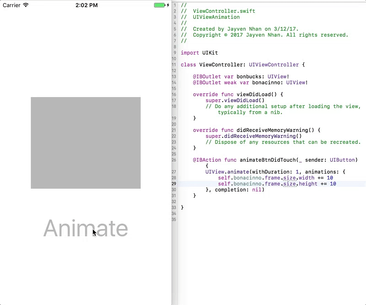Click 'ViewController.swift' header comment
This screenshot has height=305, width=366.
(x=224, y=11)
